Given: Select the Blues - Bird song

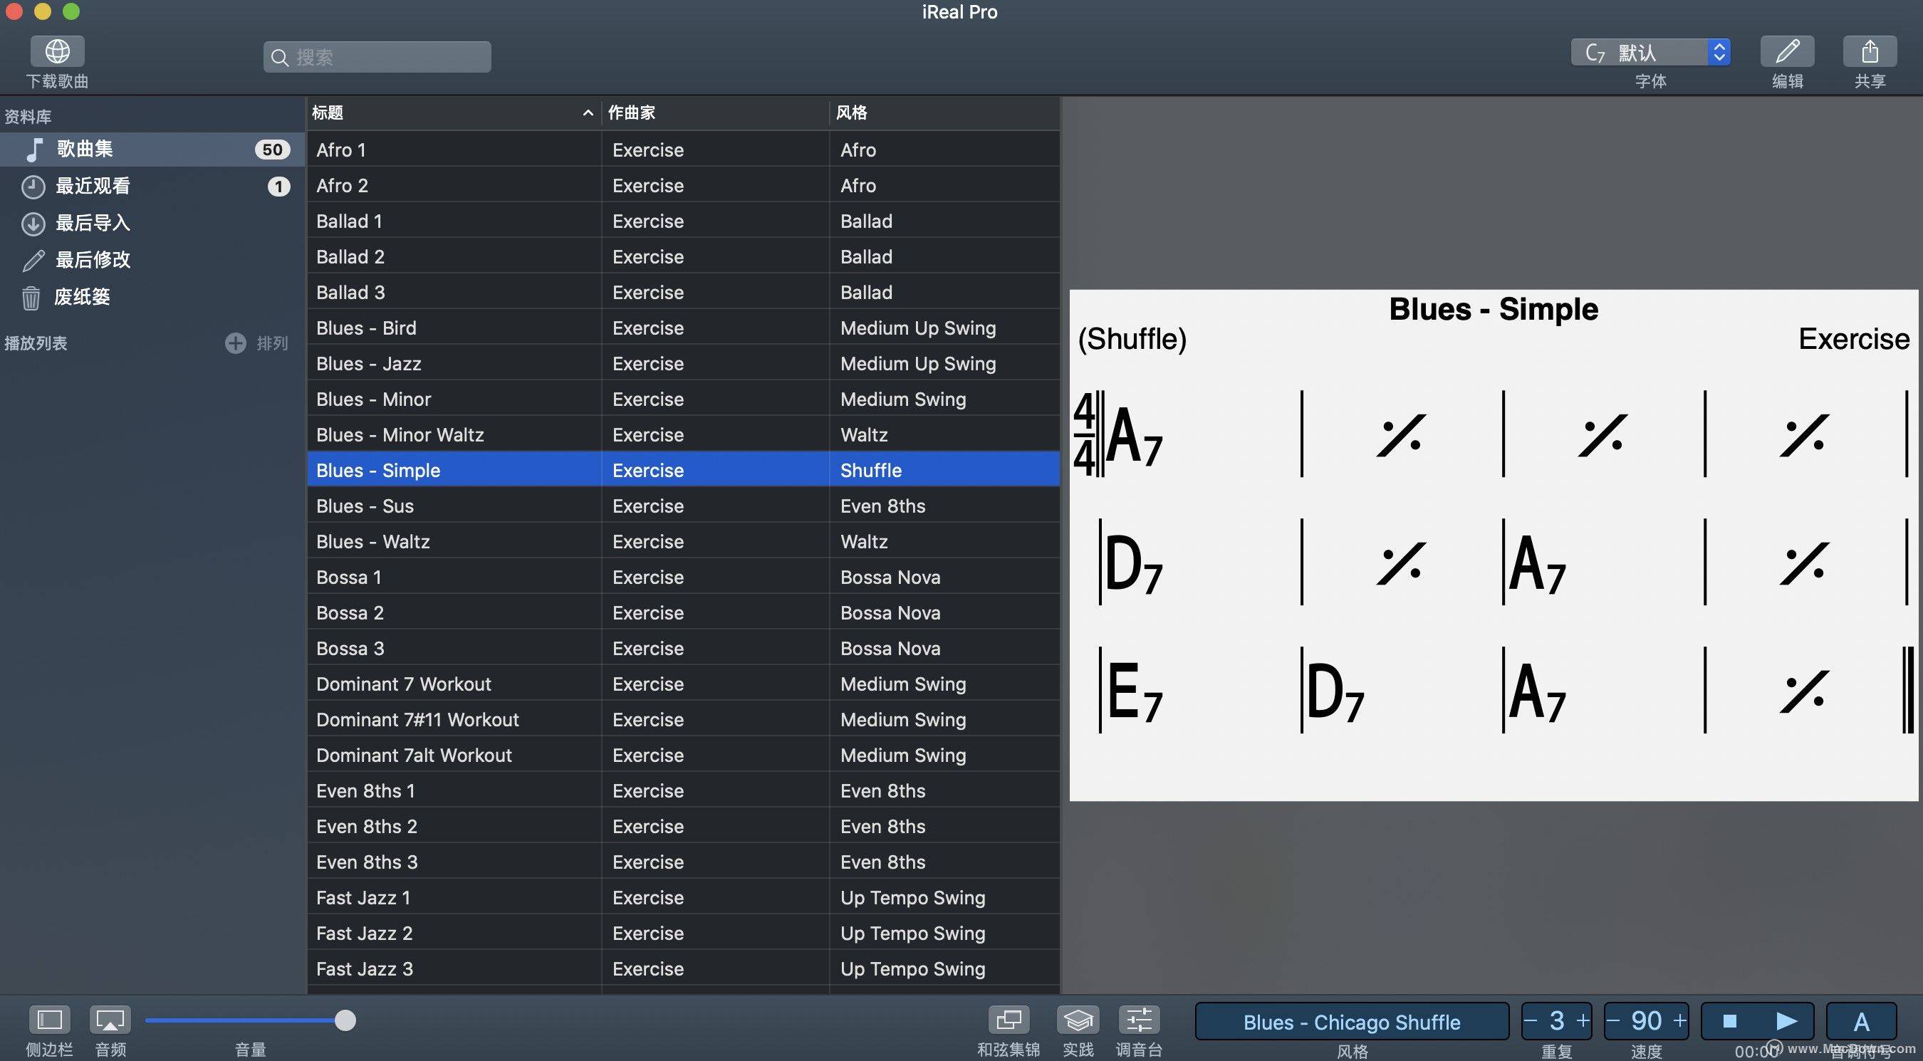Looking at the screenshot, I should tap(683, 328).
